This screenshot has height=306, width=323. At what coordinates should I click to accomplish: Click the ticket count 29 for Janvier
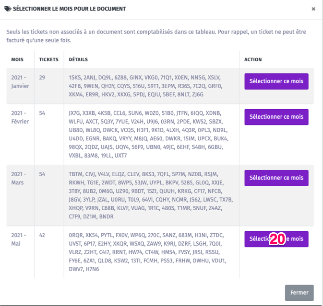tap(43, 78)
